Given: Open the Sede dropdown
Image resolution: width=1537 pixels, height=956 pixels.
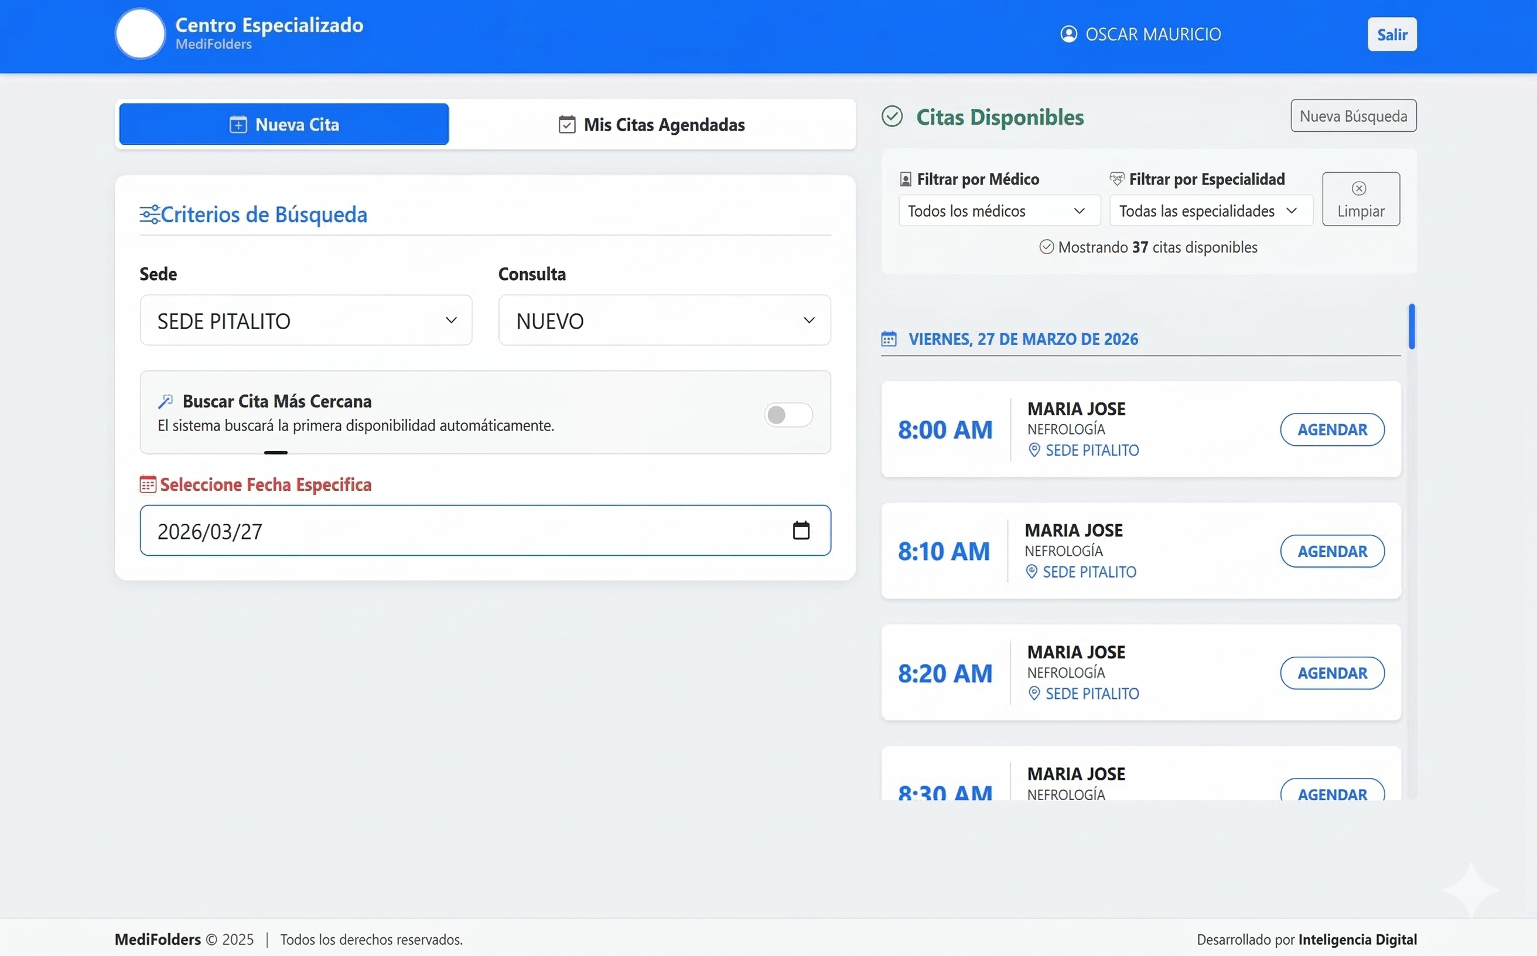Looking at the screenshot, I should 306,320.
